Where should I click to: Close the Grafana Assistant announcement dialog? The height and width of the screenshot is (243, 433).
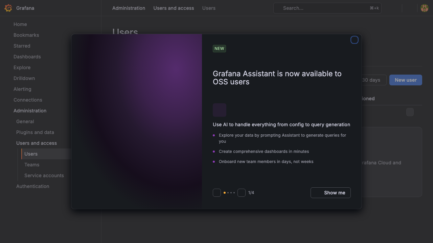point(355,40)
